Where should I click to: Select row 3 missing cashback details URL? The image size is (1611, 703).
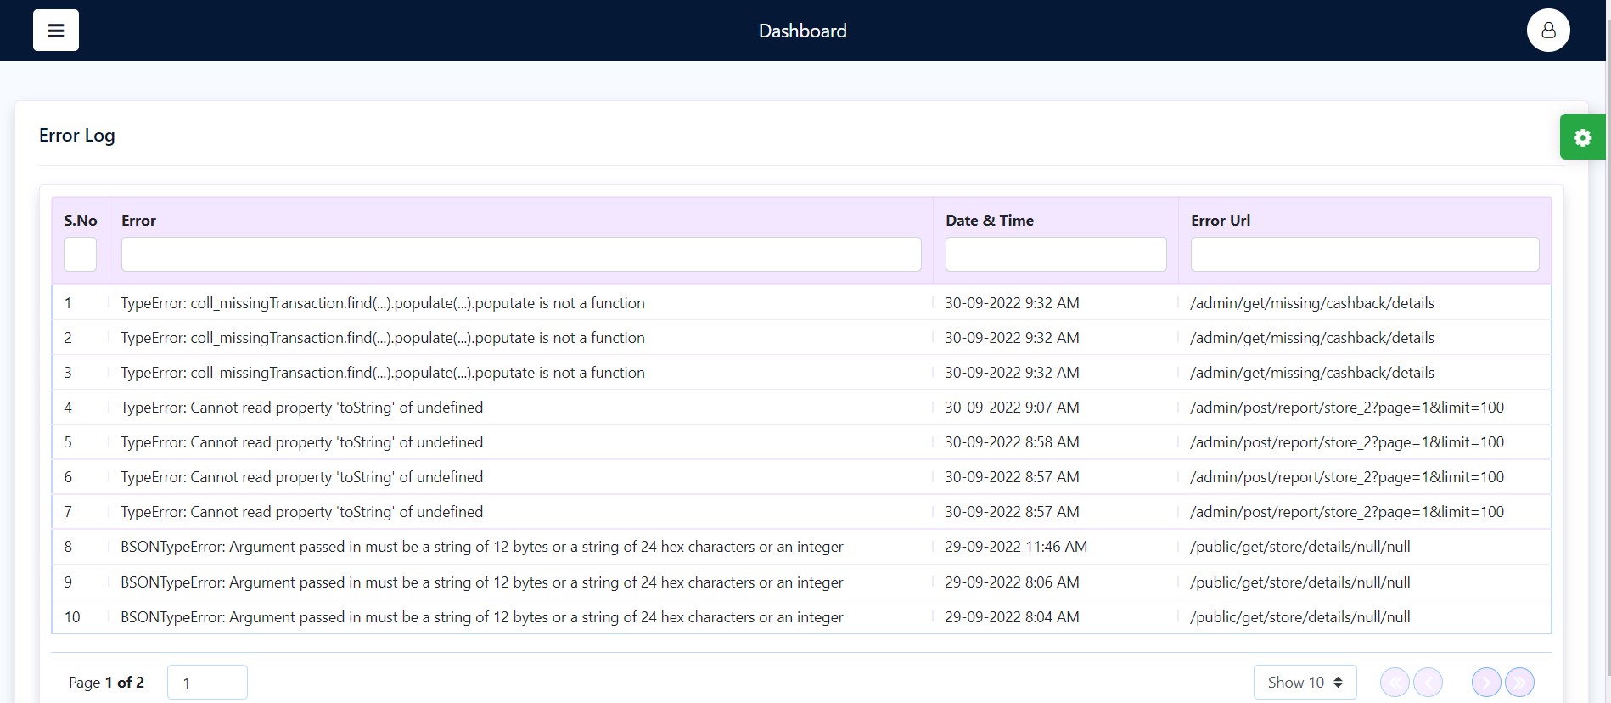[x=1312, y=373]
